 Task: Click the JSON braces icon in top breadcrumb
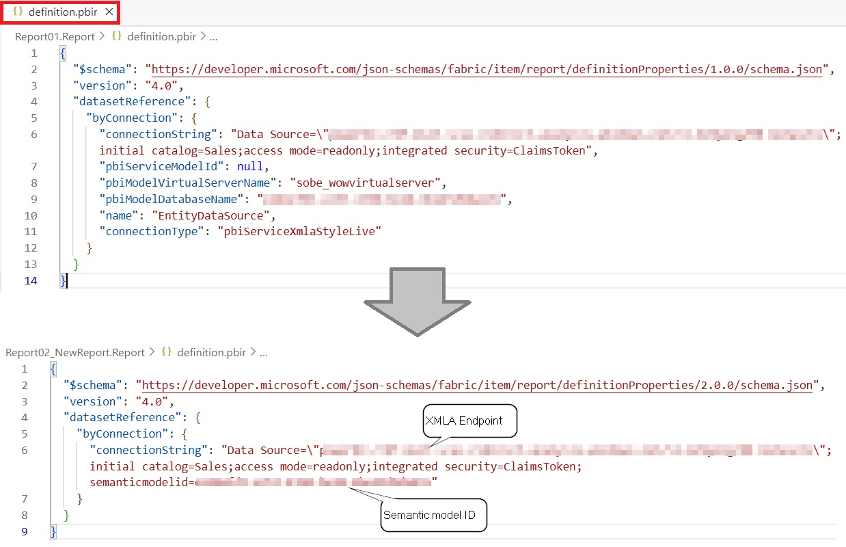[117, 37]
